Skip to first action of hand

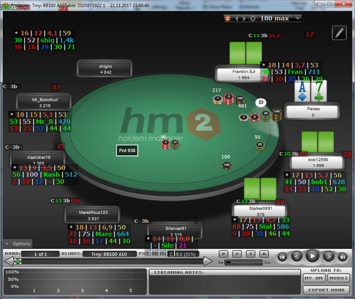click(282, 257)
